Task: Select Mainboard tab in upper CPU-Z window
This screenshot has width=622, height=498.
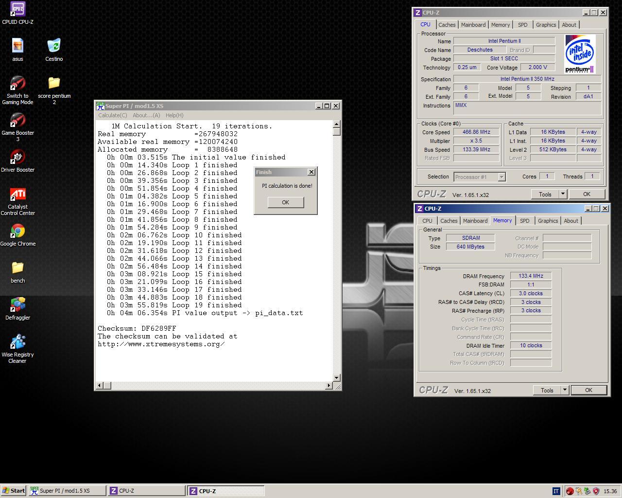Action: [x=473, y=25]
